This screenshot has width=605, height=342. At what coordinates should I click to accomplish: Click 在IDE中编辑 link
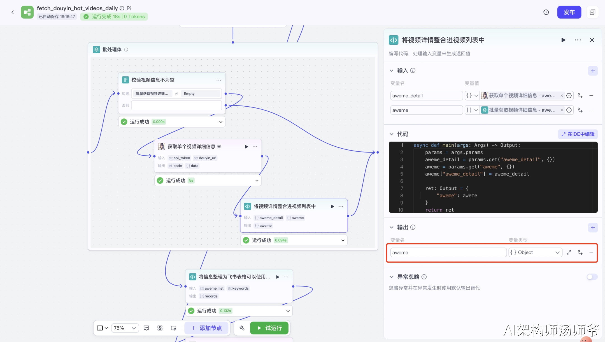pyautogui.click(x=578, y=134)
